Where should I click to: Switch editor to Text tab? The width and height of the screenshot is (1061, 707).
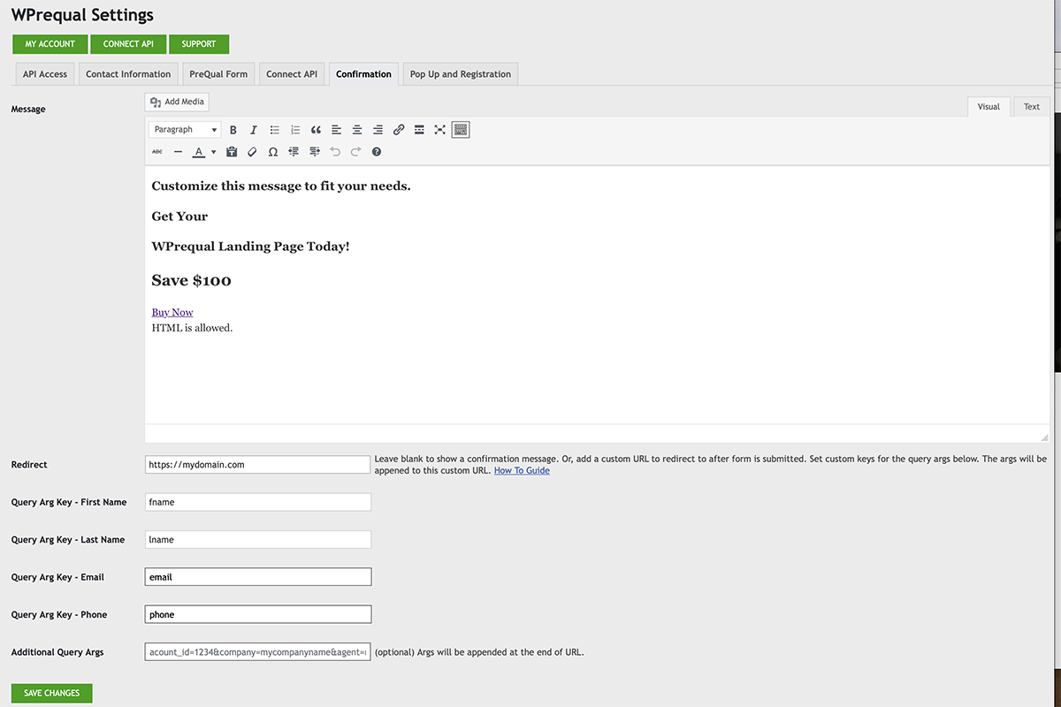(1032, 107)
